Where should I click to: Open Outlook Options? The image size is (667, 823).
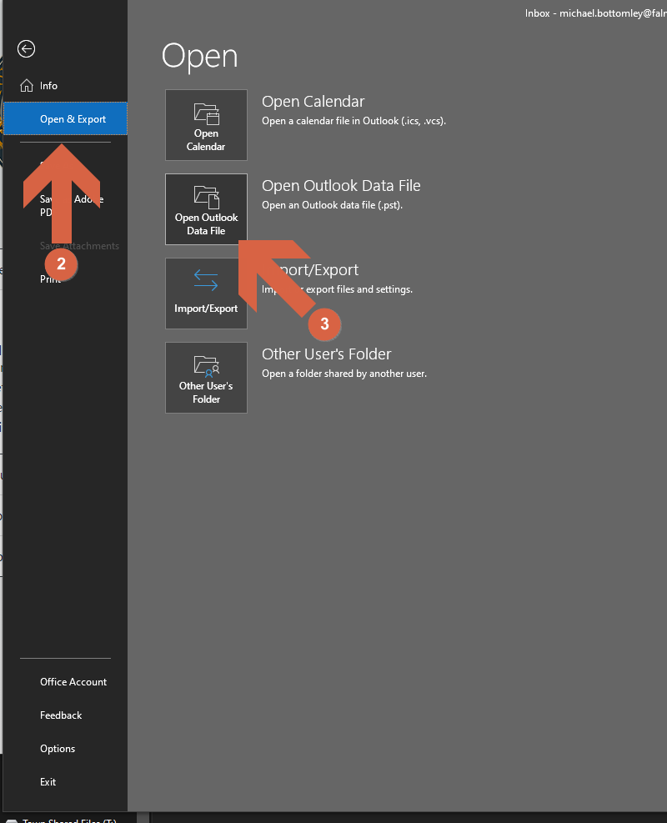coord(58,749)
